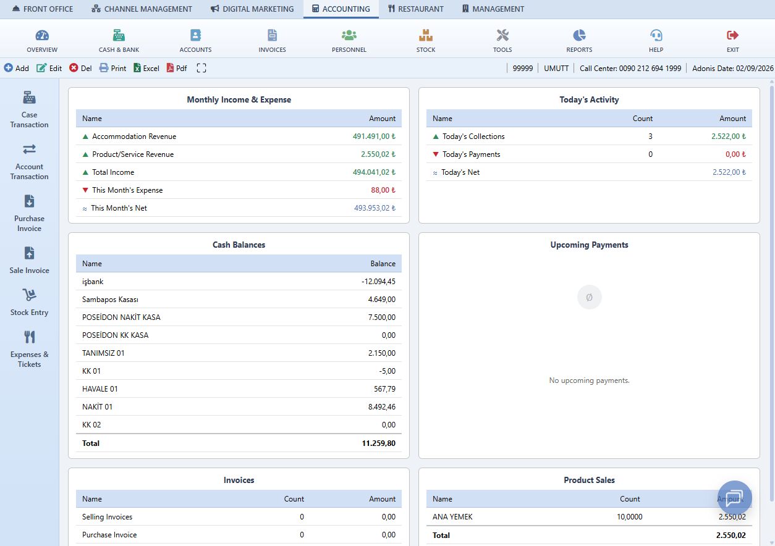Open Help headset icon
This screenshot has height=546, width=775.
656,41
